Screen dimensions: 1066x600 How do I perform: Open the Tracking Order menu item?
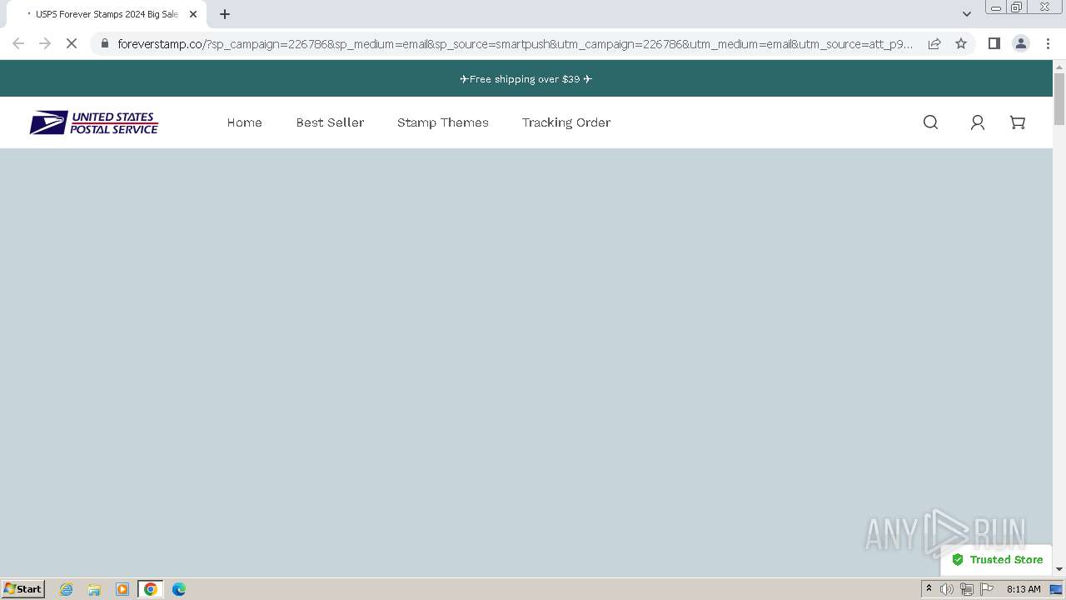pyautogui.click(x=566, y=122)
